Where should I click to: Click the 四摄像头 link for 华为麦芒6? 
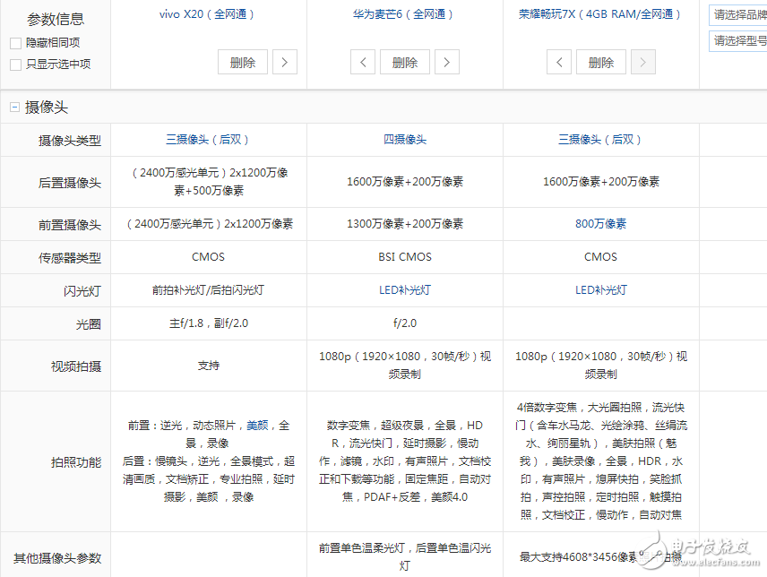(405, 140)
